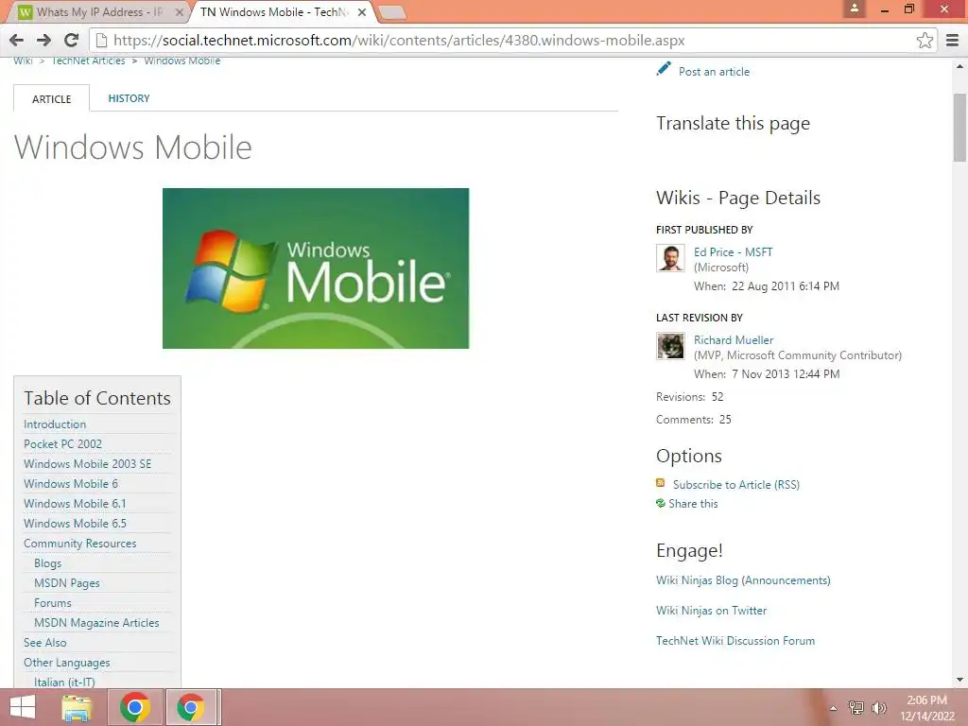Open Ed Price - MSFT profile link
Screen dimensions: 968x726
point(733,251)
